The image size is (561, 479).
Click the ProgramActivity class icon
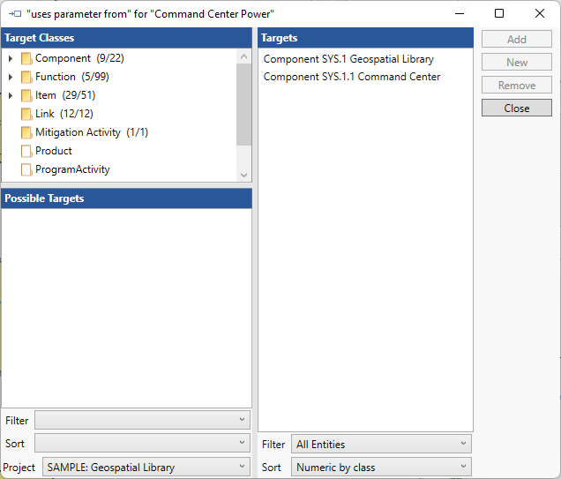coord(26,169)
